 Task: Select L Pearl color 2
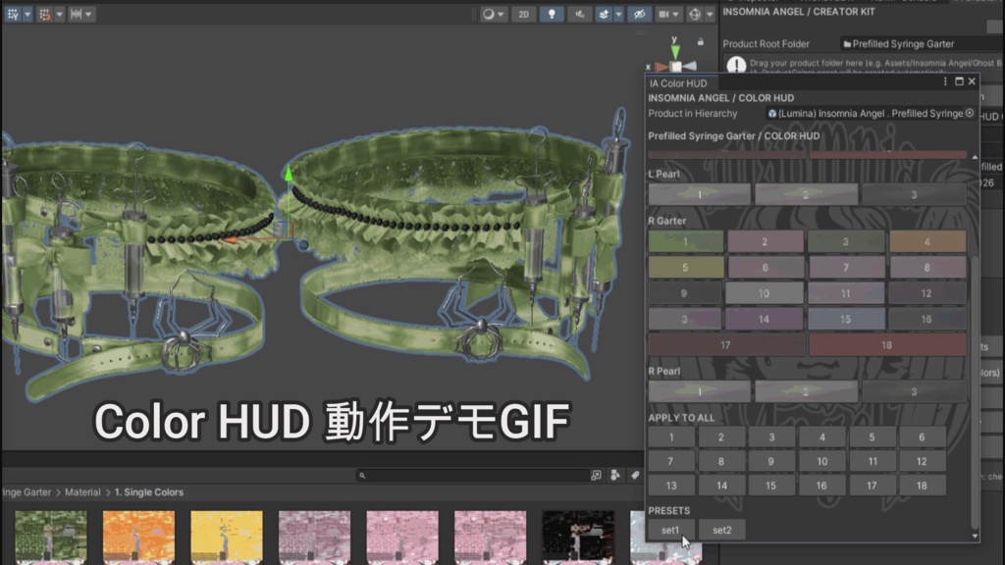pyautogui.click(x=807, y=194)
